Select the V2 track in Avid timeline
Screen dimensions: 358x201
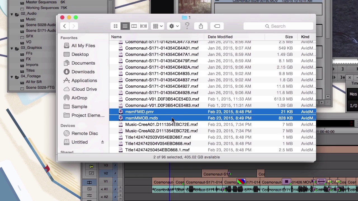click(106, 173)
